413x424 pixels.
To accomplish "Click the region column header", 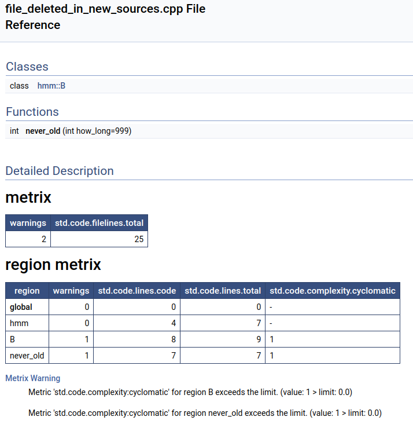I will 27,291.
